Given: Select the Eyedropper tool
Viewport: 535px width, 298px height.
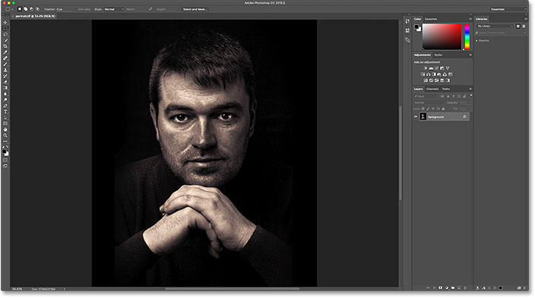Looking at the screenshot, I should click(x=5, y=52).
